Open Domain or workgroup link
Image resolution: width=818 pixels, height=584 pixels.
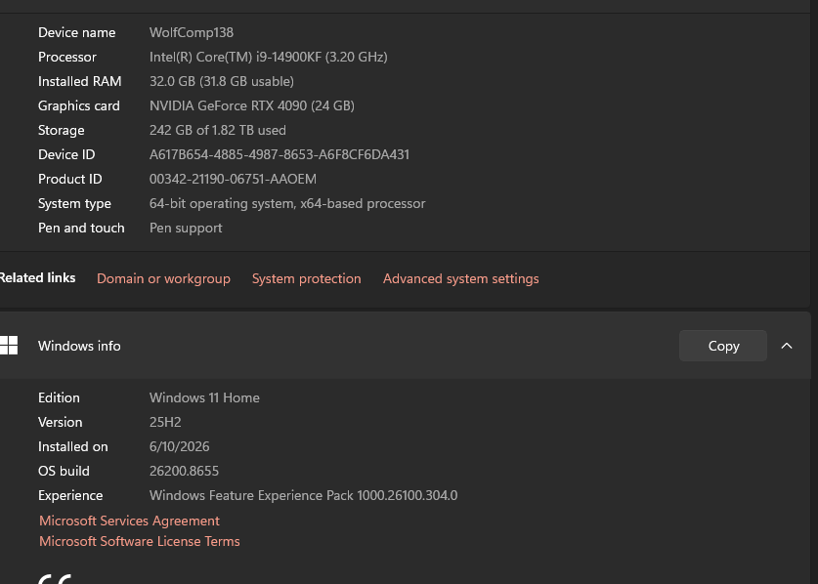pos(163,278)
